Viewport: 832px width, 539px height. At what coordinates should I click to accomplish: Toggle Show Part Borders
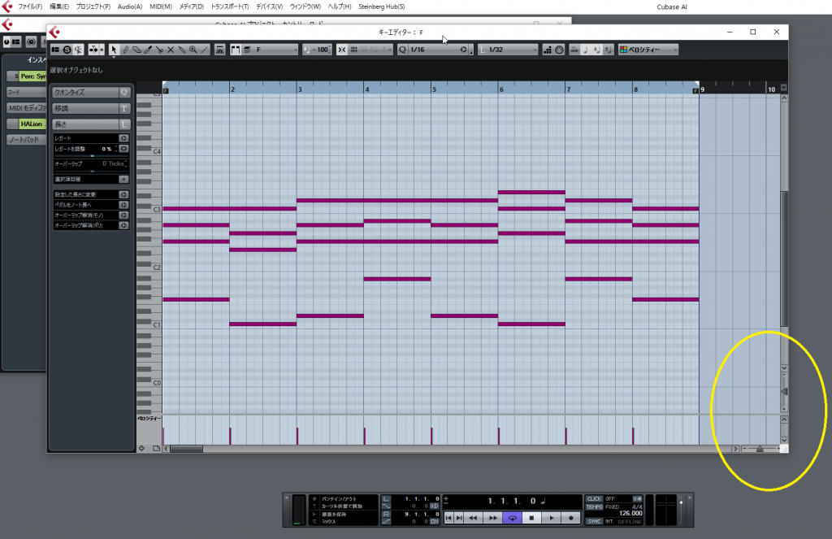(x=235, y=50)
